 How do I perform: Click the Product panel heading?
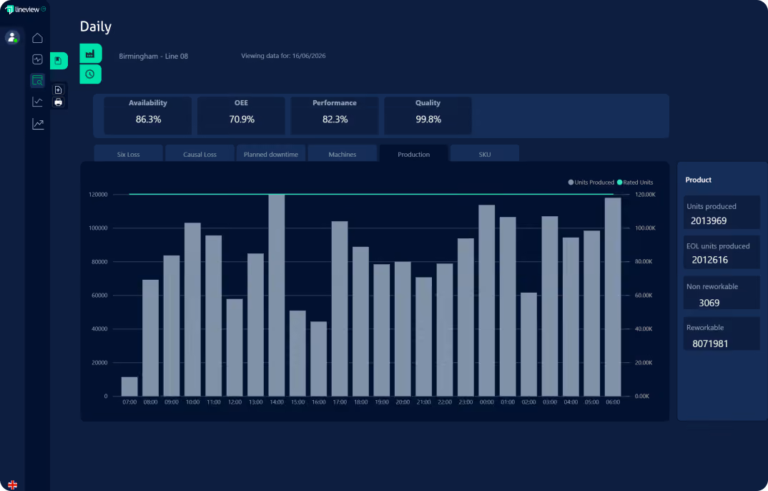tap(699, 180)
